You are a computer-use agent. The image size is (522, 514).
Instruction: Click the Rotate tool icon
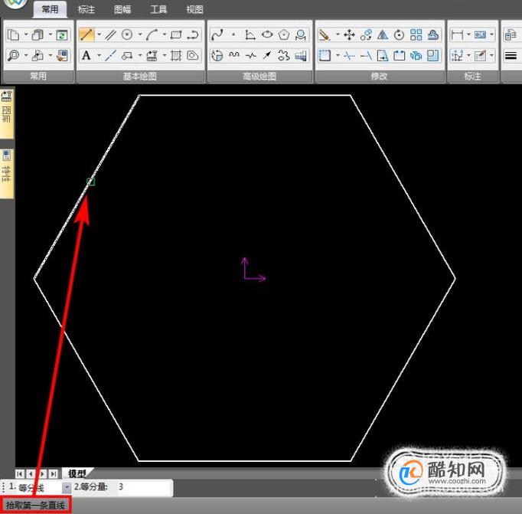(399, 34)
